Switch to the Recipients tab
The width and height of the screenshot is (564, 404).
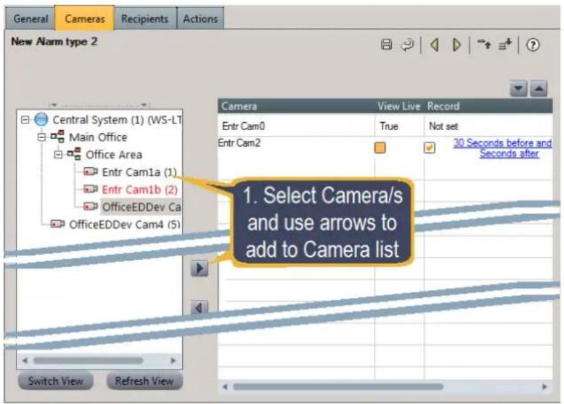pos(144,19)
